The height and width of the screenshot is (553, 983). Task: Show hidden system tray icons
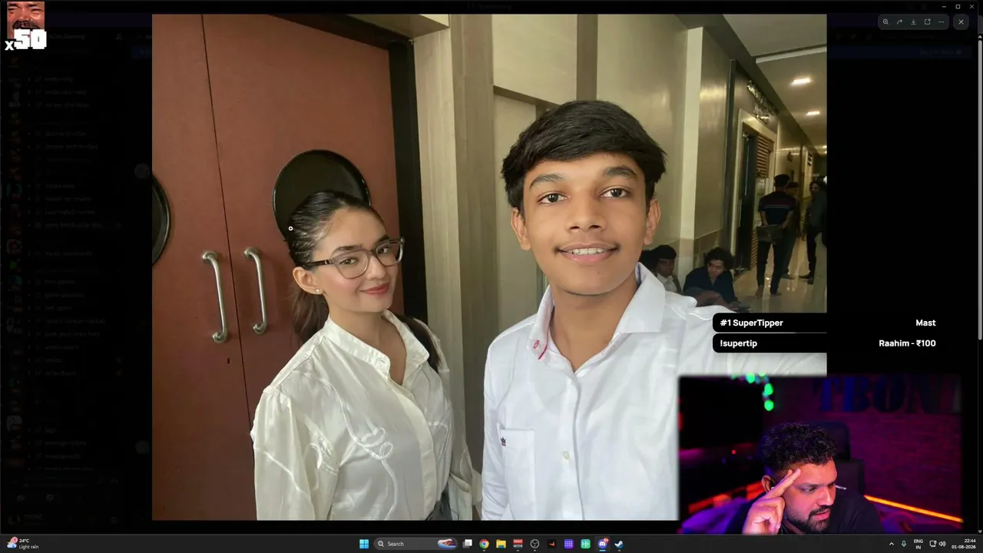tap(892, 544)
